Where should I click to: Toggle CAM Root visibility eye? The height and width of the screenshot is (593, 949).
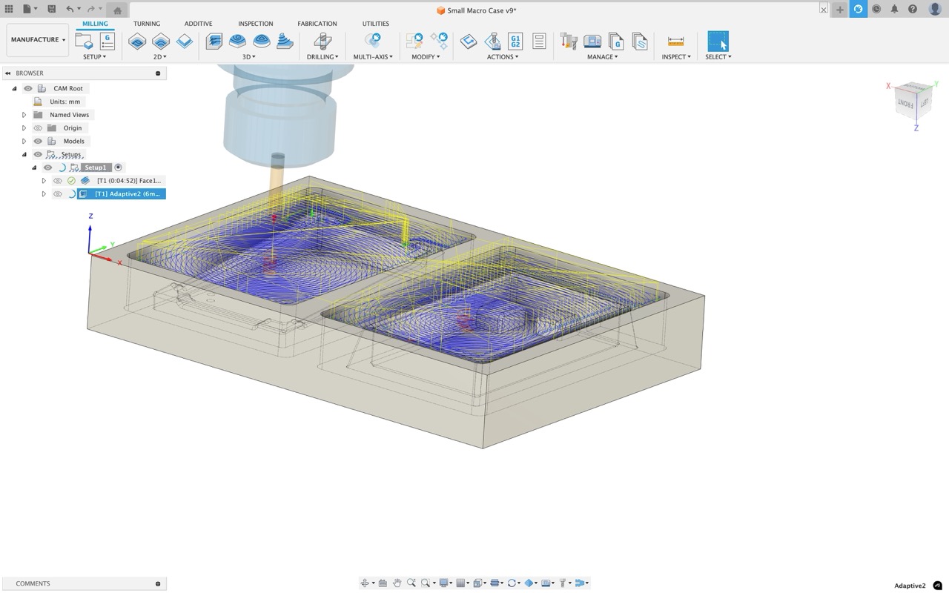(28, 88)
